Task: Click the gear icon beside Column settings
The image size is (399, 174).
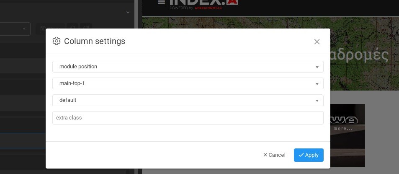Action: click(x=57, y=41)
